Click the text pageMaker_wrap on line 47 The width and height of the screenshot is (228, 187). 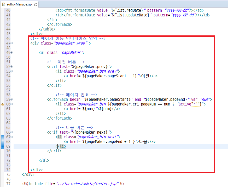click(70, 43)
